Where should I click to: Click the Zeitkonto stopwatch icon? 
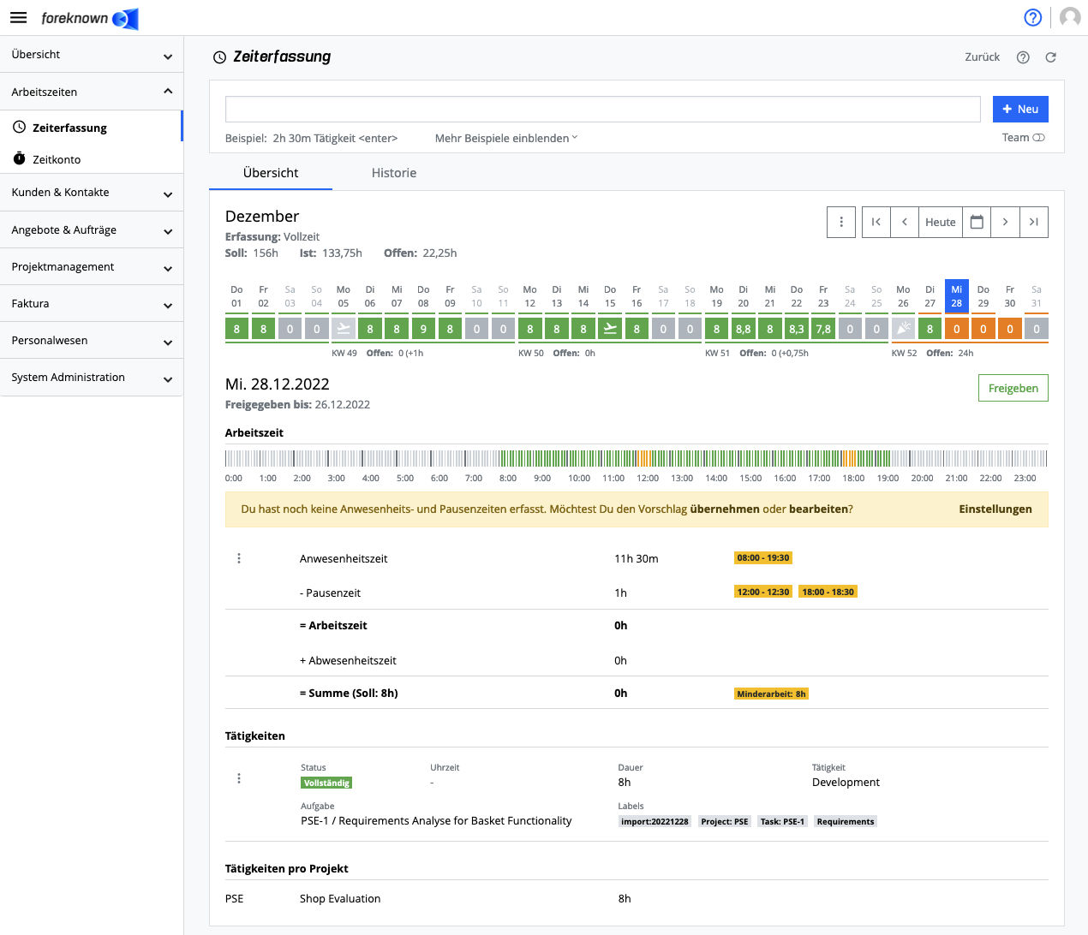[19, 158]
